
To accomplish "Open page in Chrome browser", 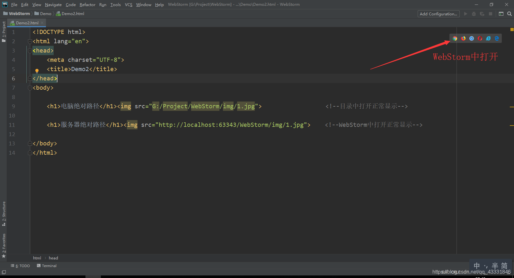I will 455,38.
